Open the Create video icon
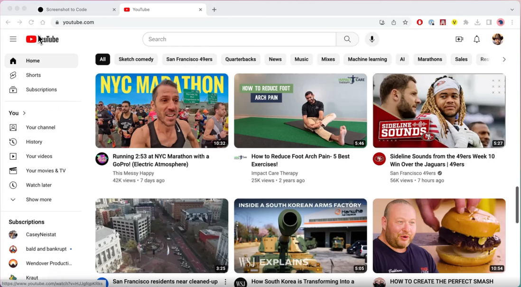Image resolution: width=521 pixels, height=287 pixels. point(459,39)
